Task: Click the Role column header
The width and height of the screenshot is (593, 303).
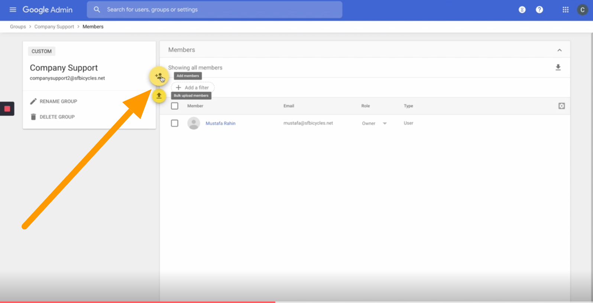Action: click(x=366, y=106)
